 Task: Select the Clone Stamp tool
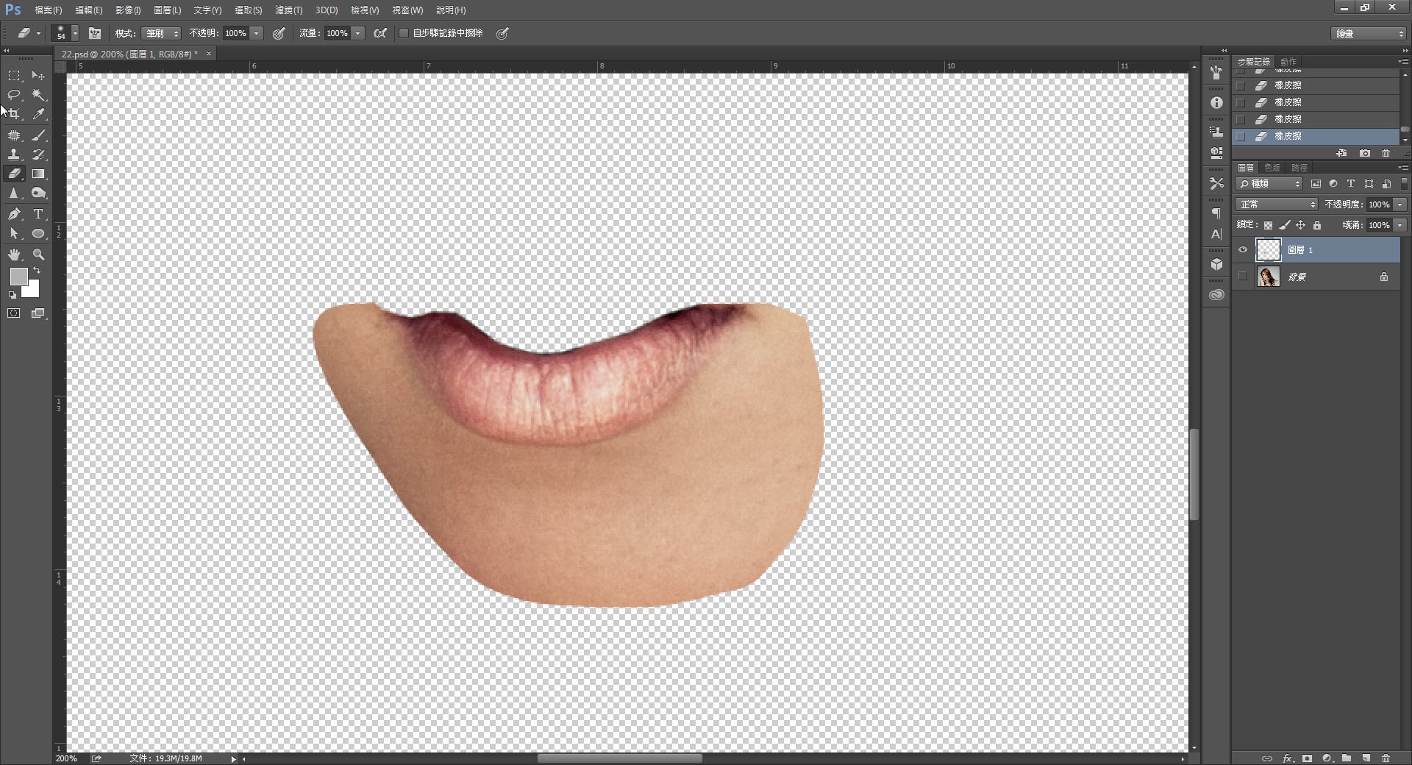tap(14, 154)
